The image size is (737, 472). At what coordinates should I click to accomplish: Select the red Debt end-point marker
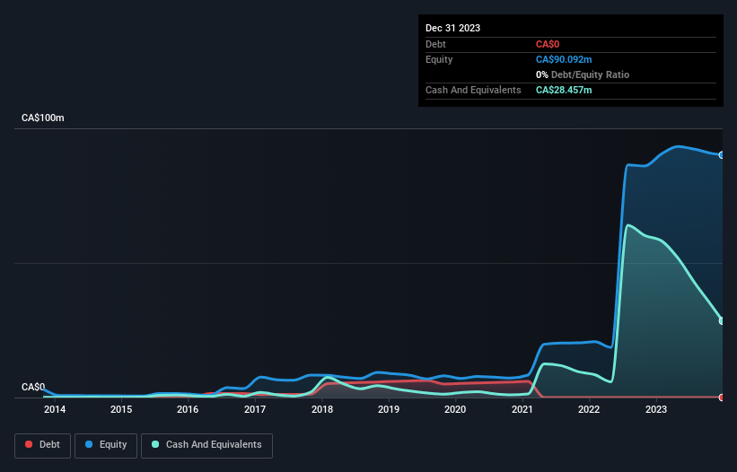point(722,398)
